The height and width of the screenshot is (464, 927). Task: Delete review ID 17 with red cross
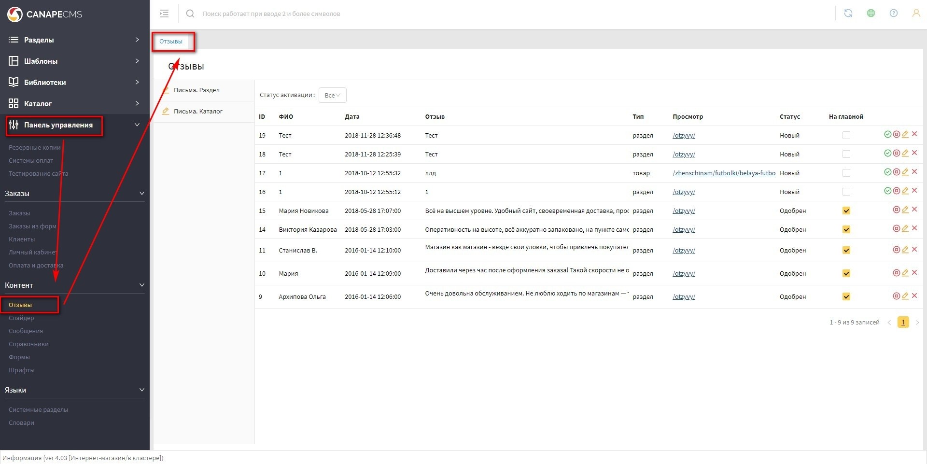click(914, 172)
